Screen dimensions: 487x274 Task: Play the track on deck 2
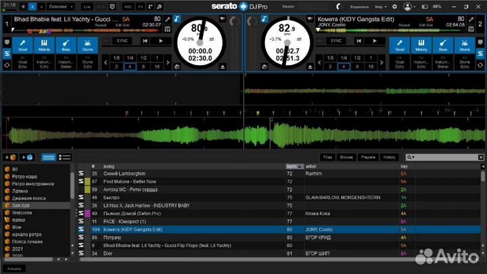click(375, 41)
